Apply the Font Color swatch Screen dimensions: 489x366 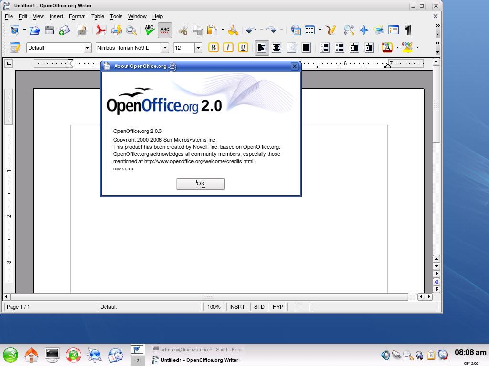pos(387,48)
